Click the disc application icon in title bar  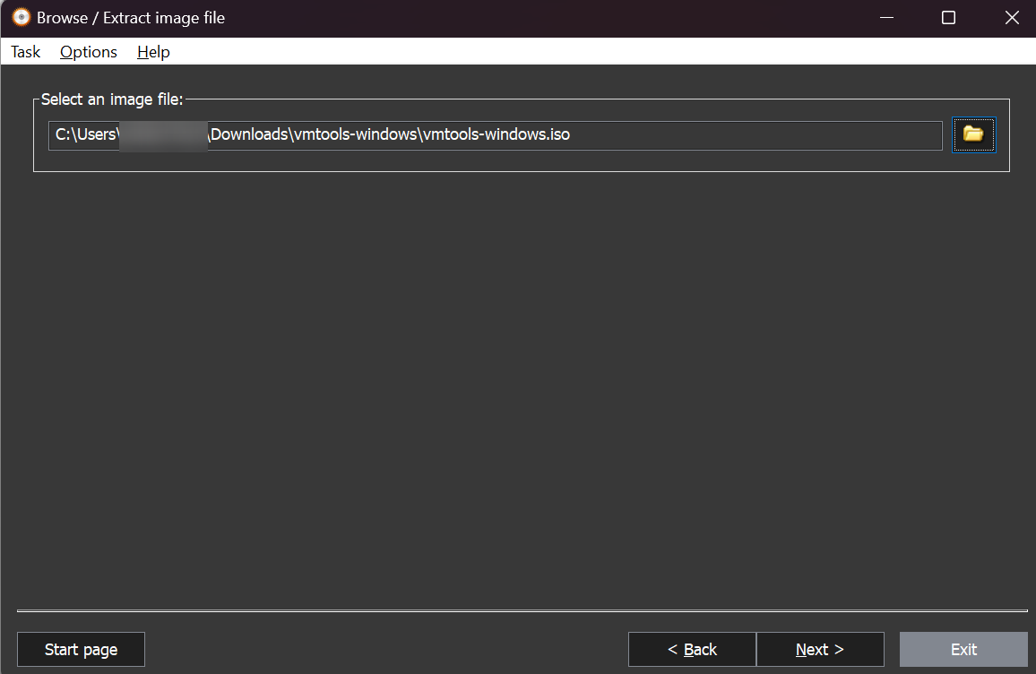[21, 18]
